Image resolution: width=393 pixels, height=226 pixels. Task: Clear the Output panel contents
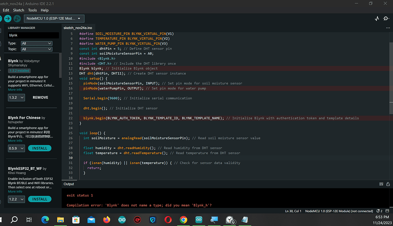coord(381,184)
